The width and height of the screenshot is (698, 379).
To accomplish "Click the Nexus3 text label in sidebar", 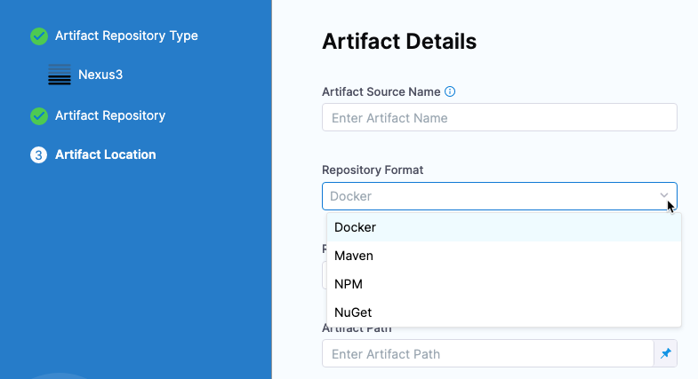I will 100,75.
